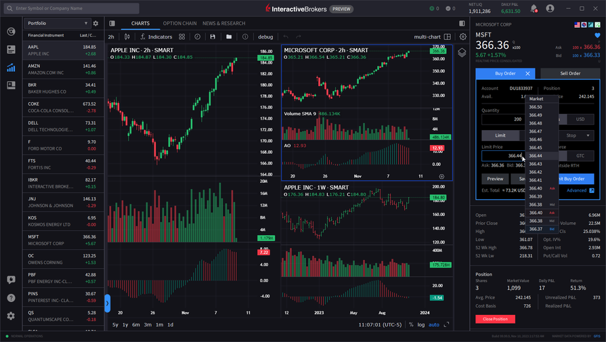Click the Close Position button
This screenshot has height=342, width=606.
[495, 319]
